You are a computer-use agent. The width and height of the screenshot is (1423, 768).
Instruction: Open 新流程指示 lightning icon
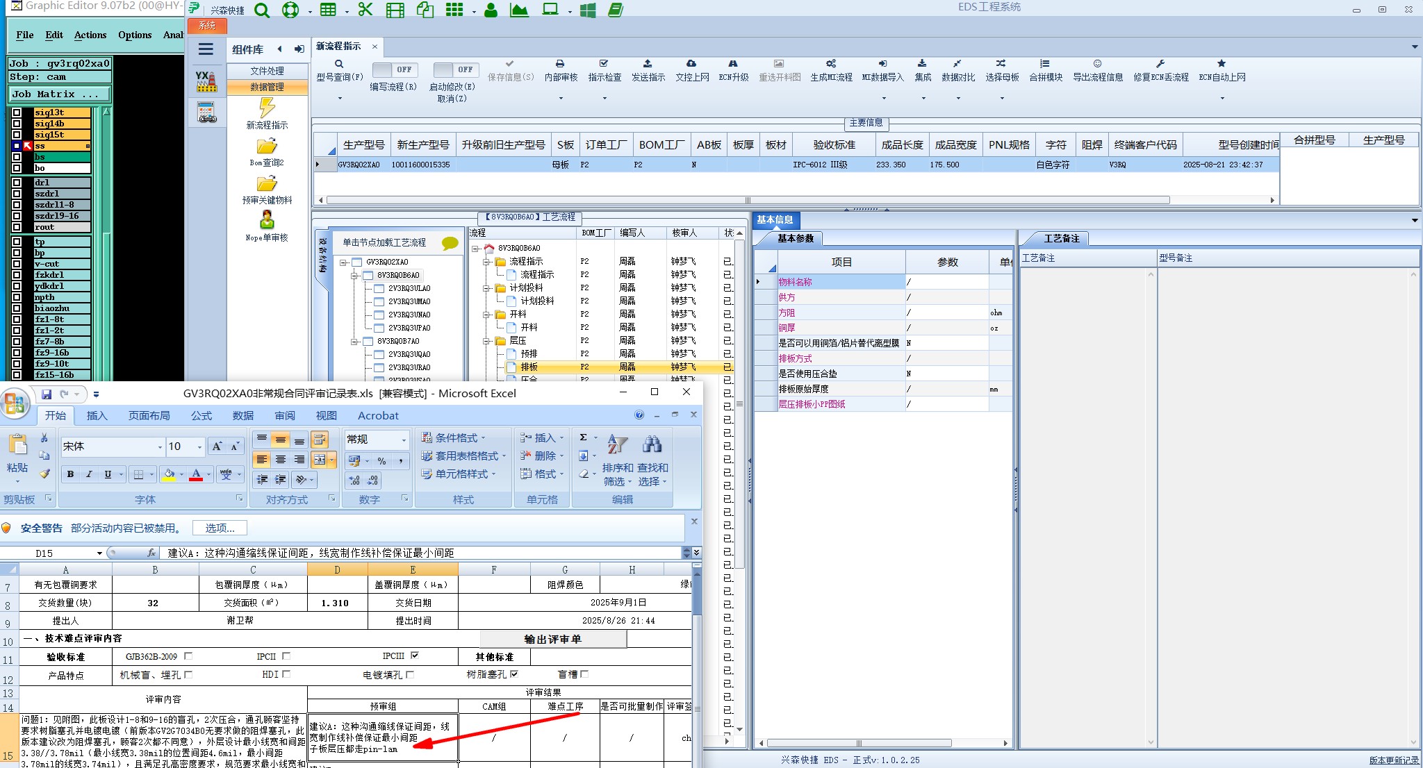[267, 108]
